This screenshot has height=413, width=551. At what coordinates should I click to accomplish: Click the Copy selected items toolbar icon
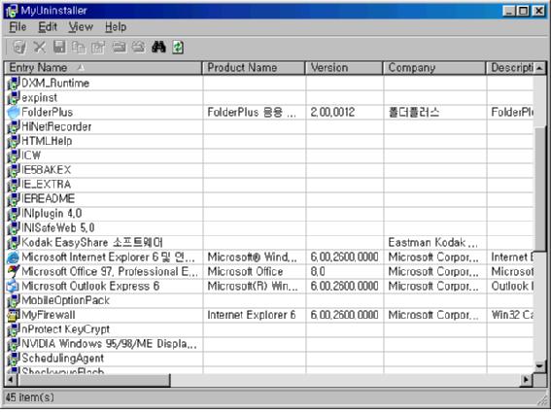[79, 47]
